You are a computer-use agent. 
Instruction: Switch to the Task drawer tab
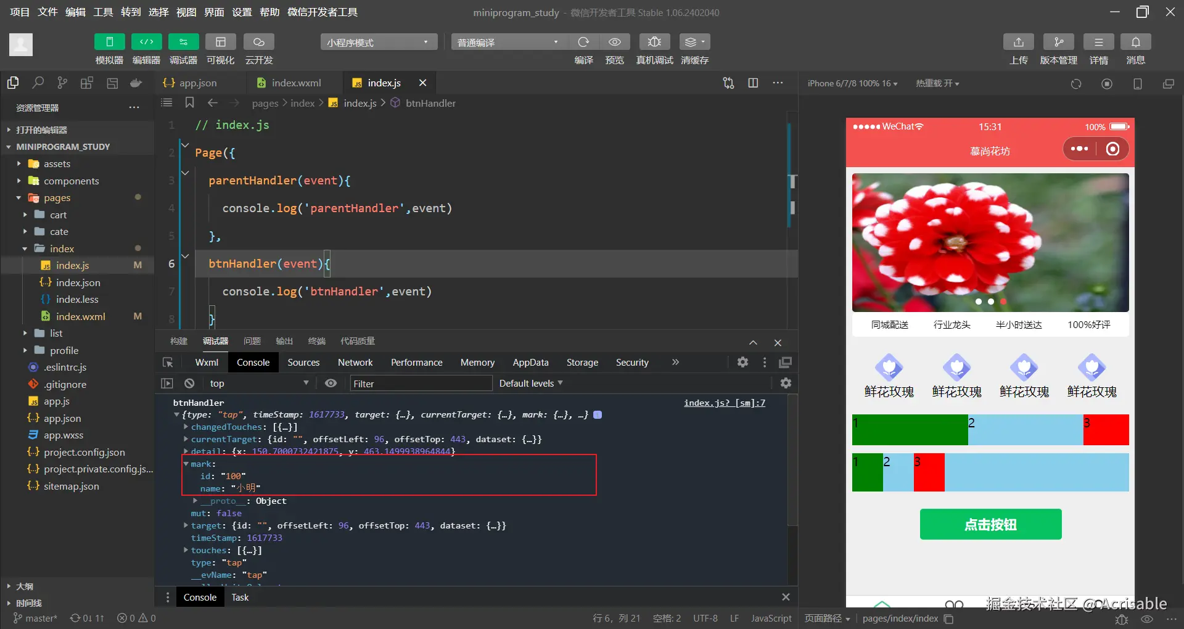(x=240, y=597)
